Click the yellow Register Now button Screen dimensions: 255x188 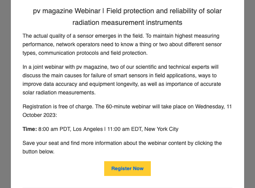tap(127, 169)
